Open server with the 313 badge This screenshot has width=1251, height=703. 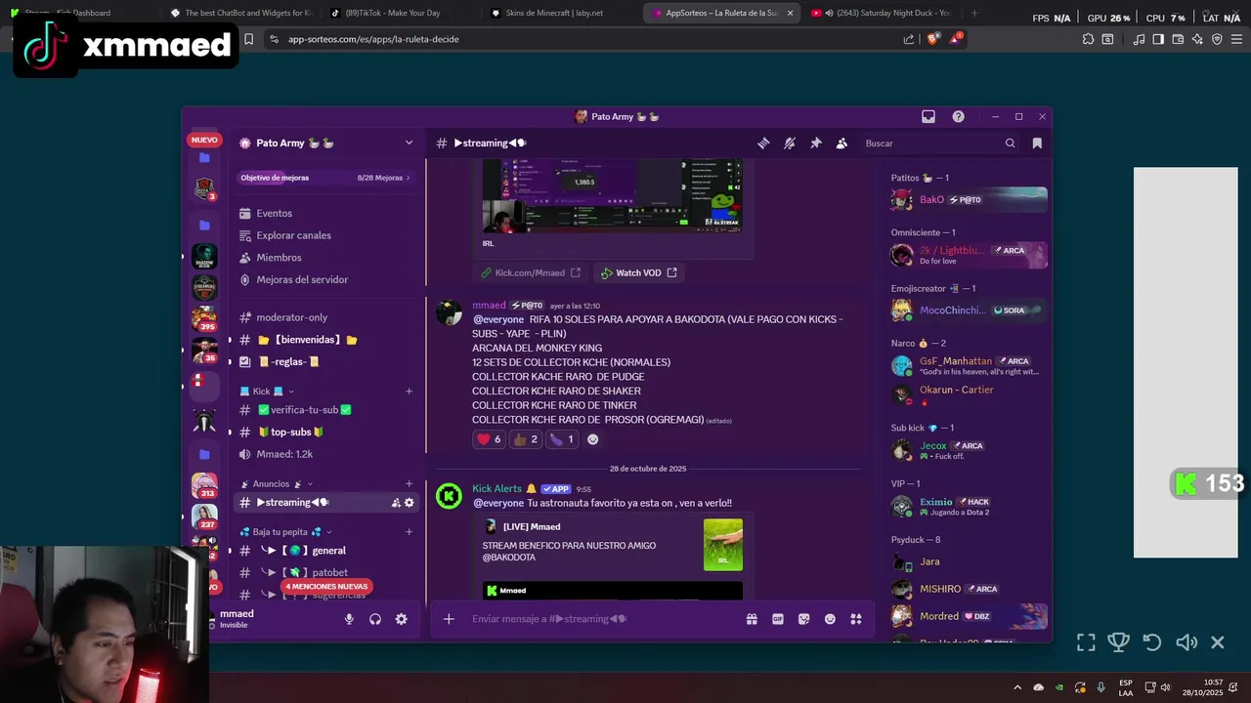pyautogui.click(x=204, y=485)
